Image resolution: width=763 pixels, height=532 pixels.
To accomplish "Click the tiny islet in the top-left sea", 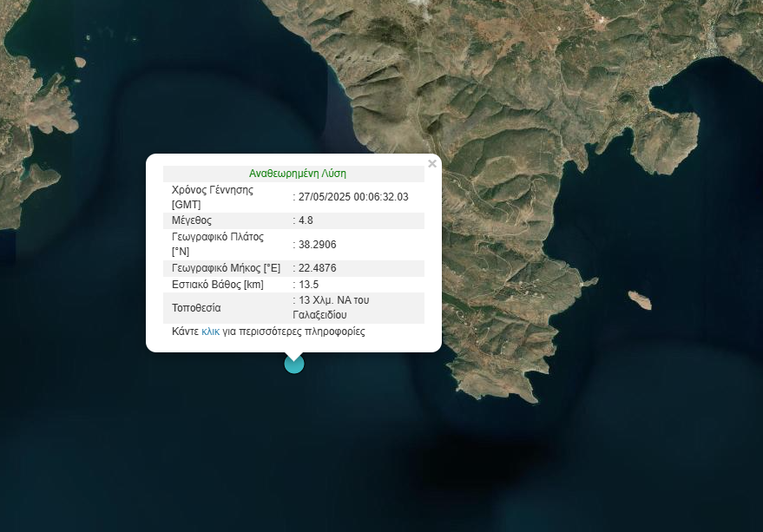I will coord(80,62).
